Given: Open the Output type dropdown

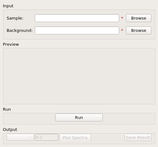Looking at the screenshot, I should [20, 137].
